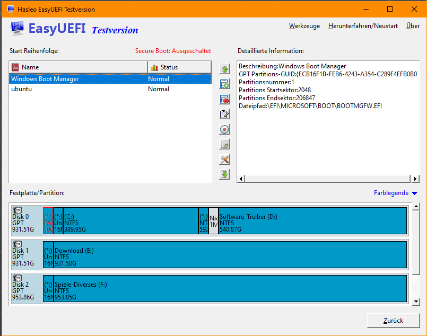Screen dimensions: 427x336
Task: Click the wrench and screwdriver tools icon
Action: (224, 160)
